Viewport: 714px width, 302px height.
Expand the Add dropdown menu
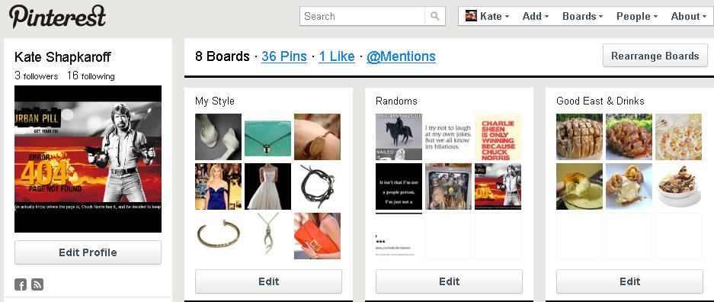(536, 17)
